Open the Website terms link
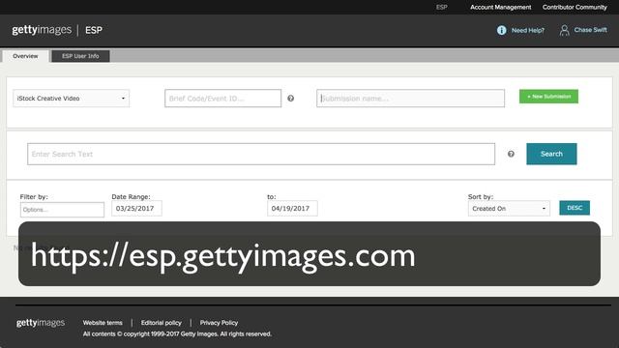 point(103,323)
